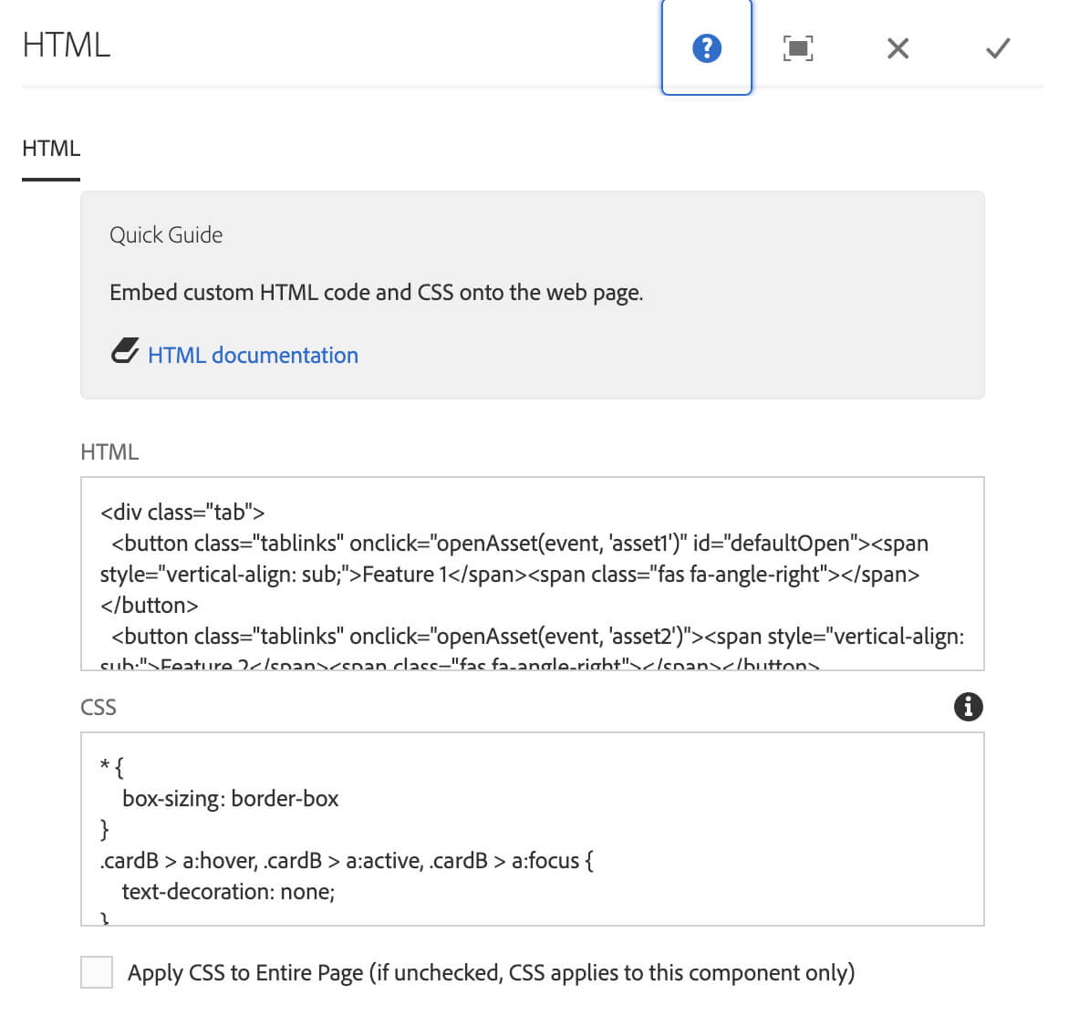Confirm changes with the checkmark icon
1069x1016 pixels.
tap(998, 48)
